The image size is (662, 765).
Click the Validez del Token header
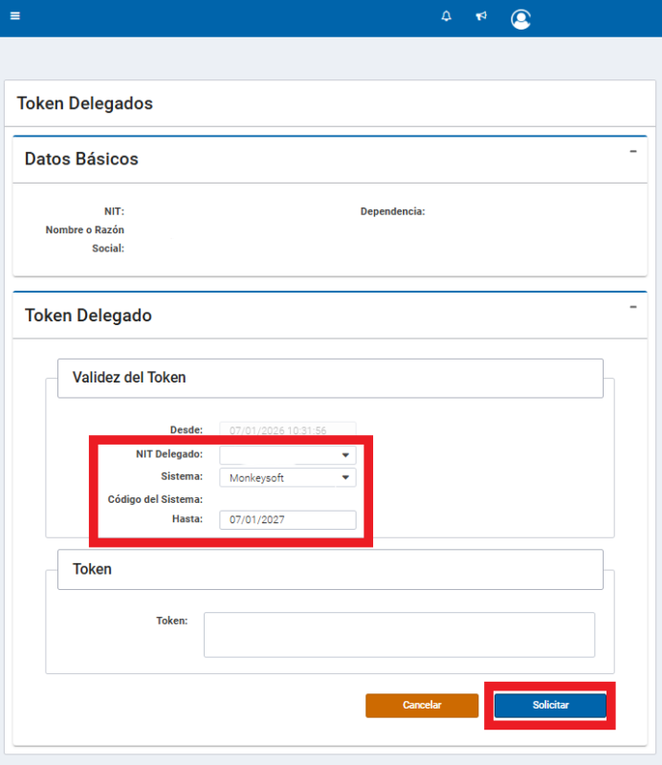click(129, 378)
